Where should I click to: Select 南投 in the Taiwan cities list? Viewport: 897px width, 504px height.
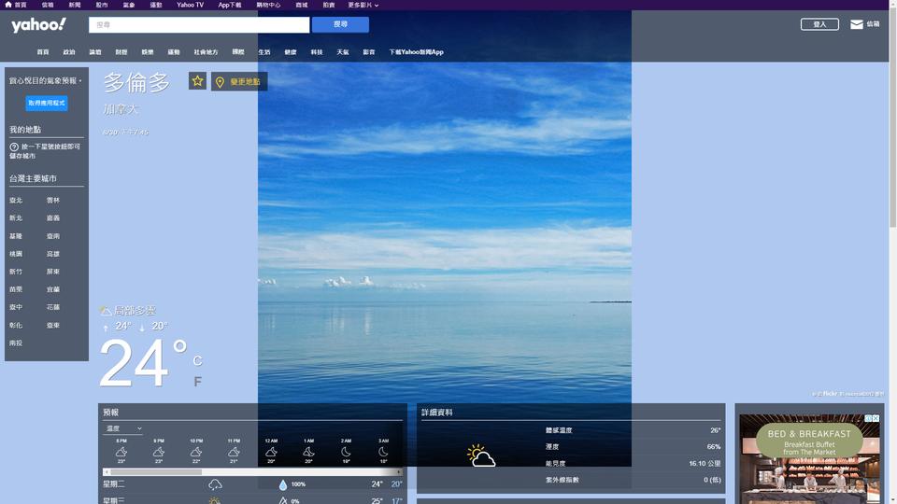[x=16, y=343]
